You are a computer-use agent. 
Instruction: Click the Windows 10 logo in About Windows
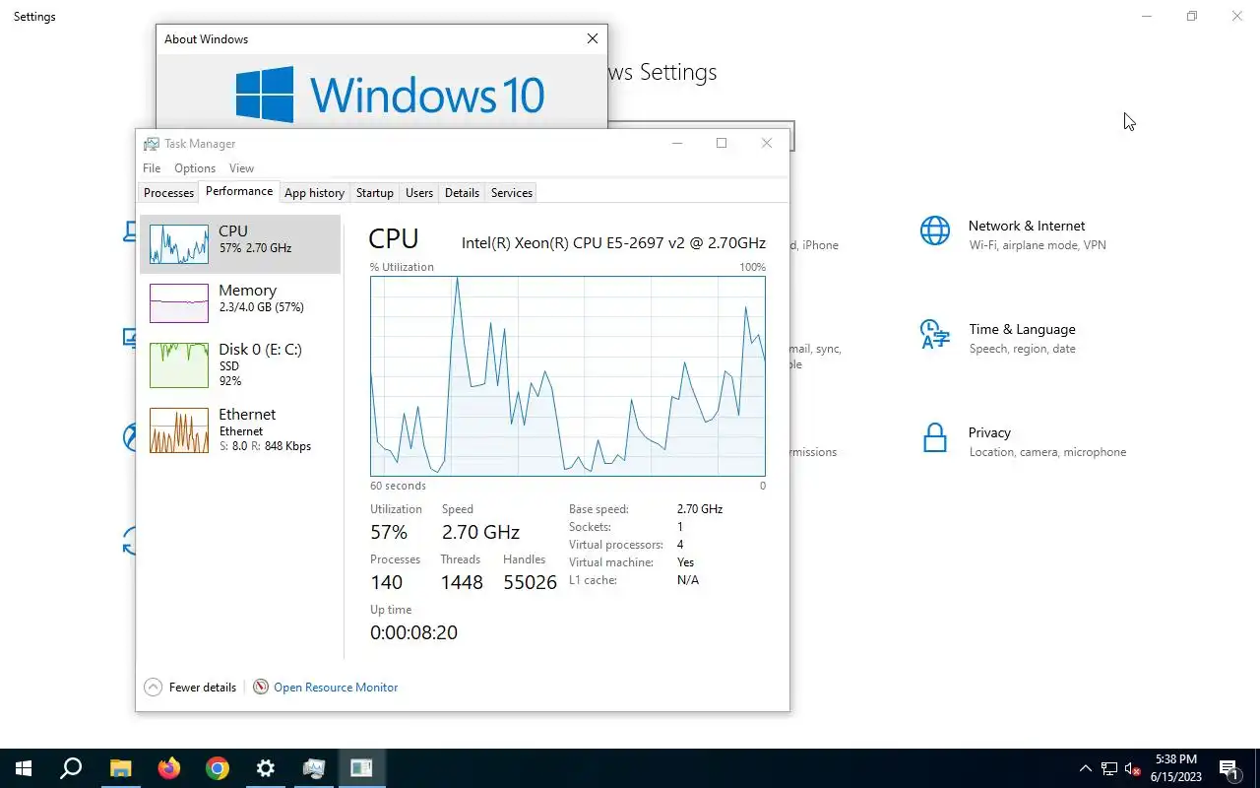coord(390,95)
